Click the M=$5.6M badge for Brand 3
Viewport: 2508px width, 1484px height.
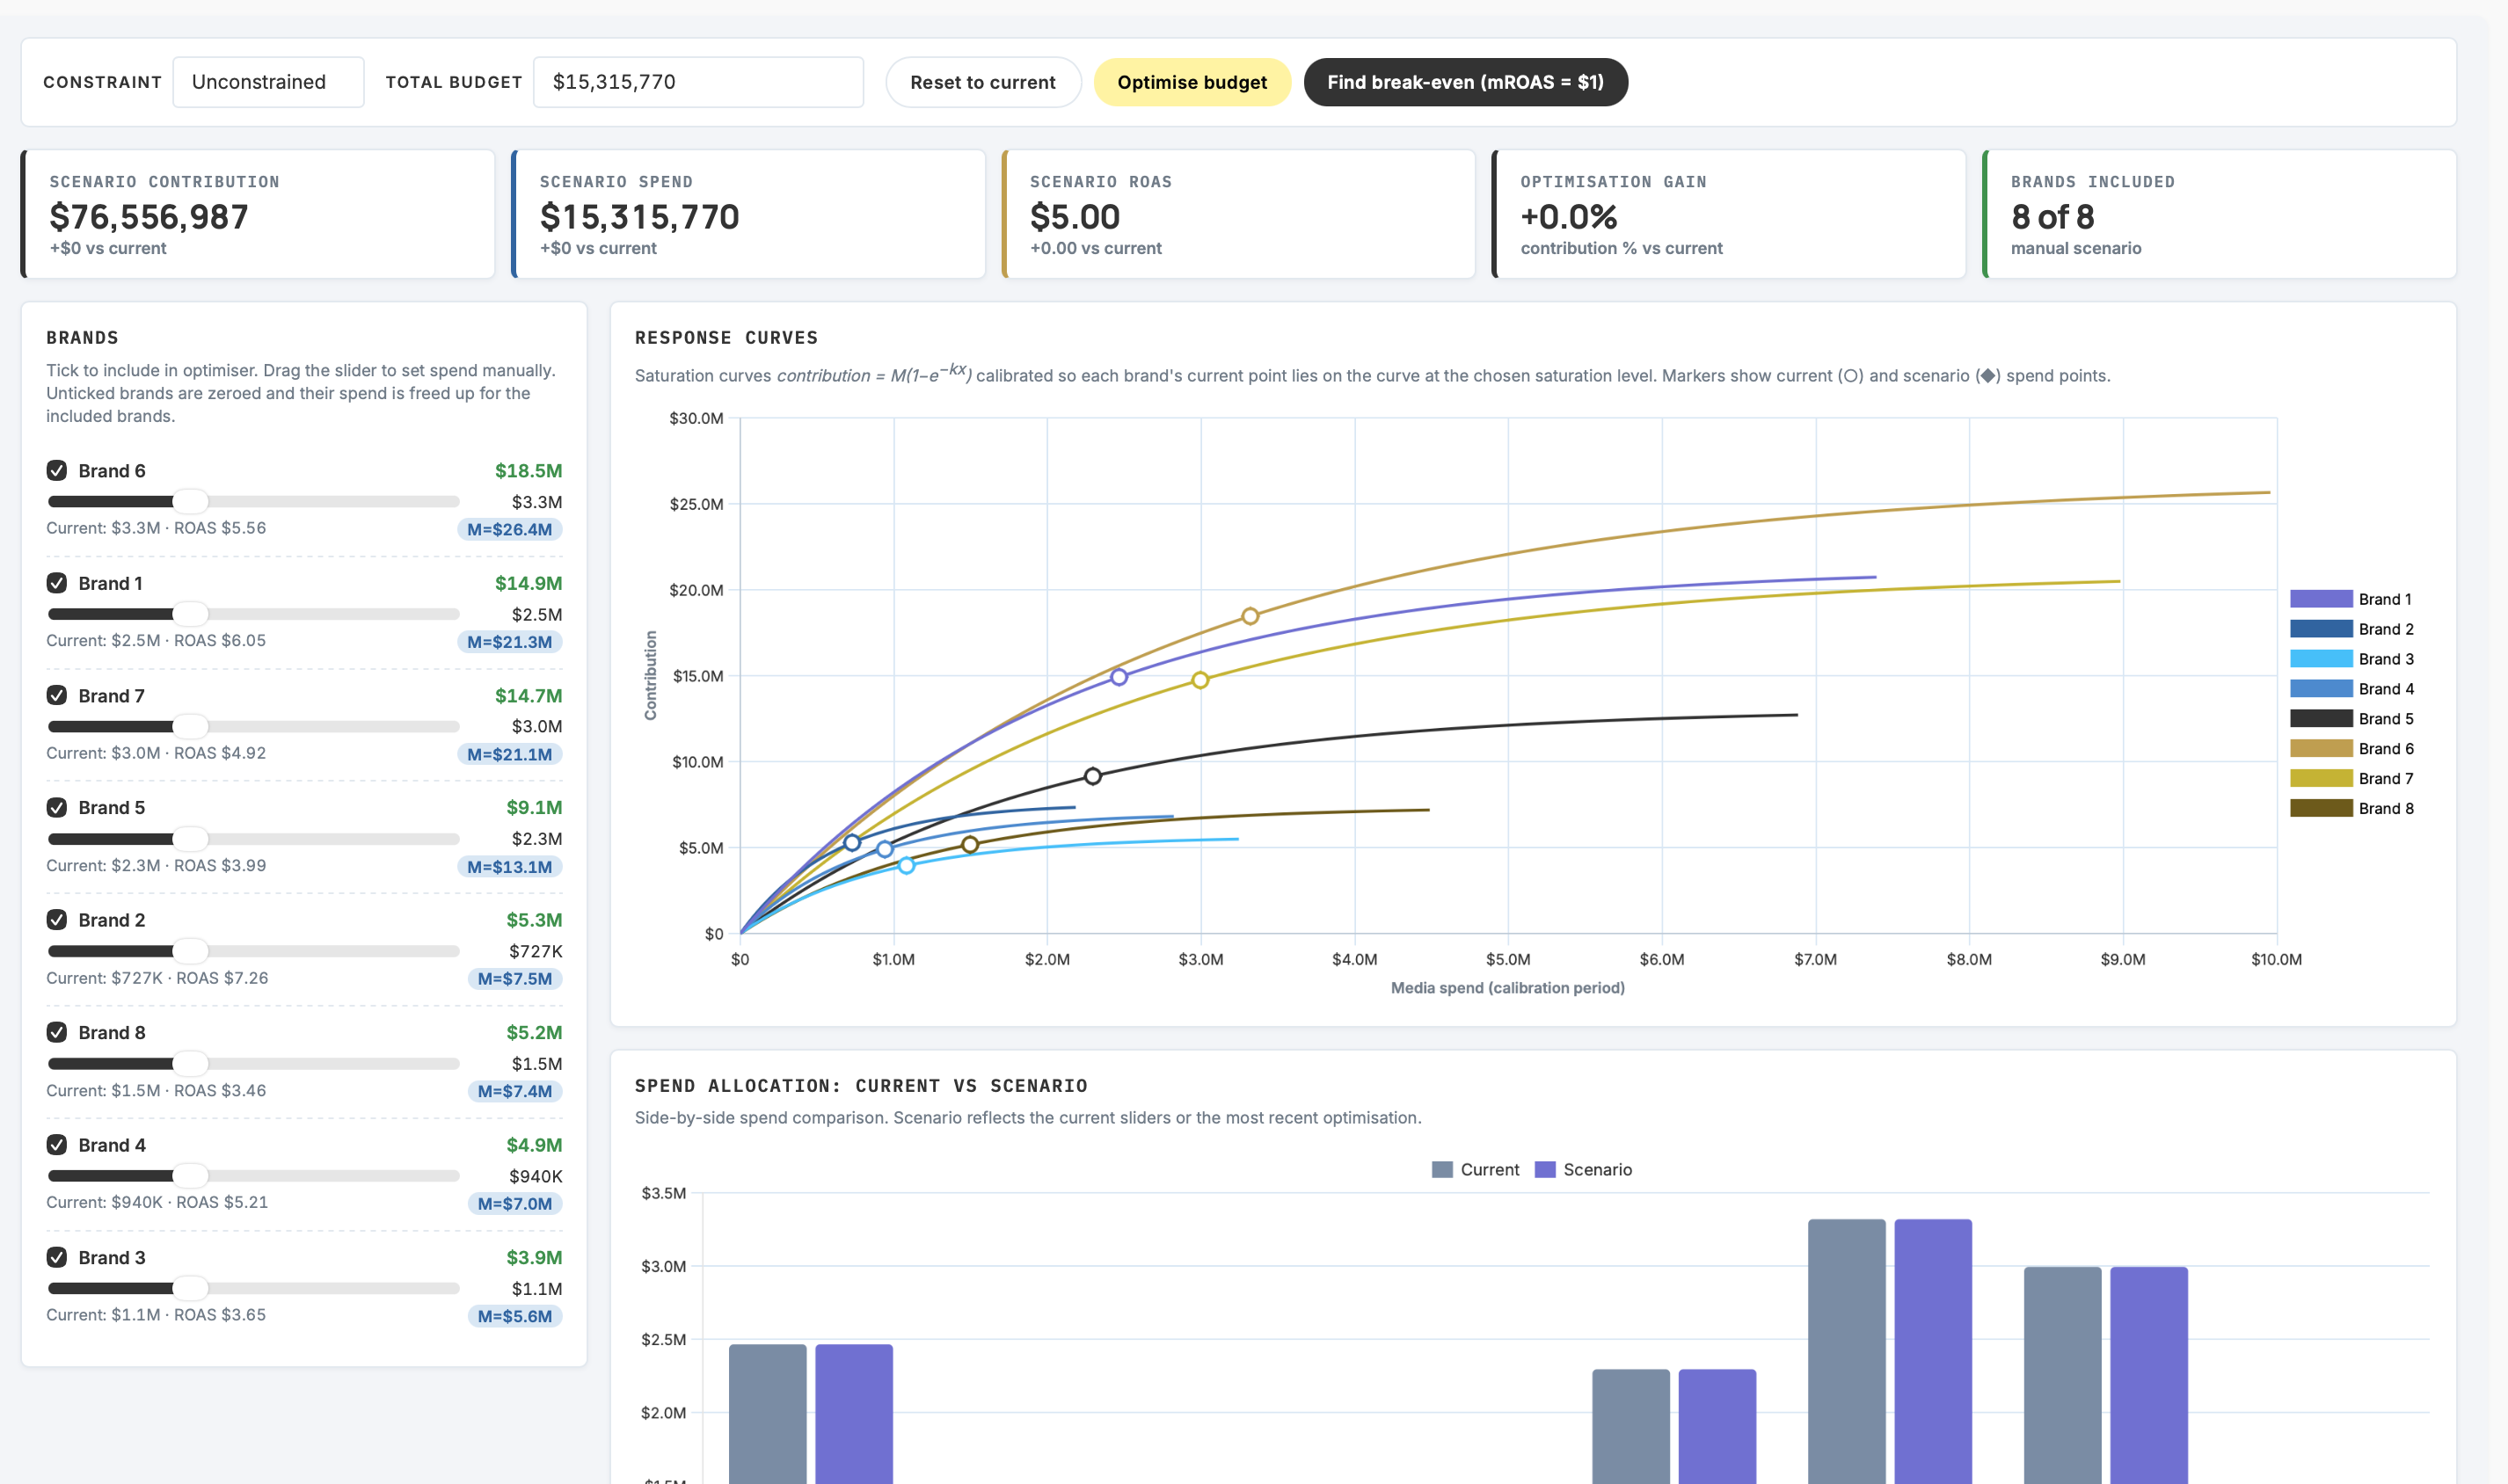pos(515,1316)
